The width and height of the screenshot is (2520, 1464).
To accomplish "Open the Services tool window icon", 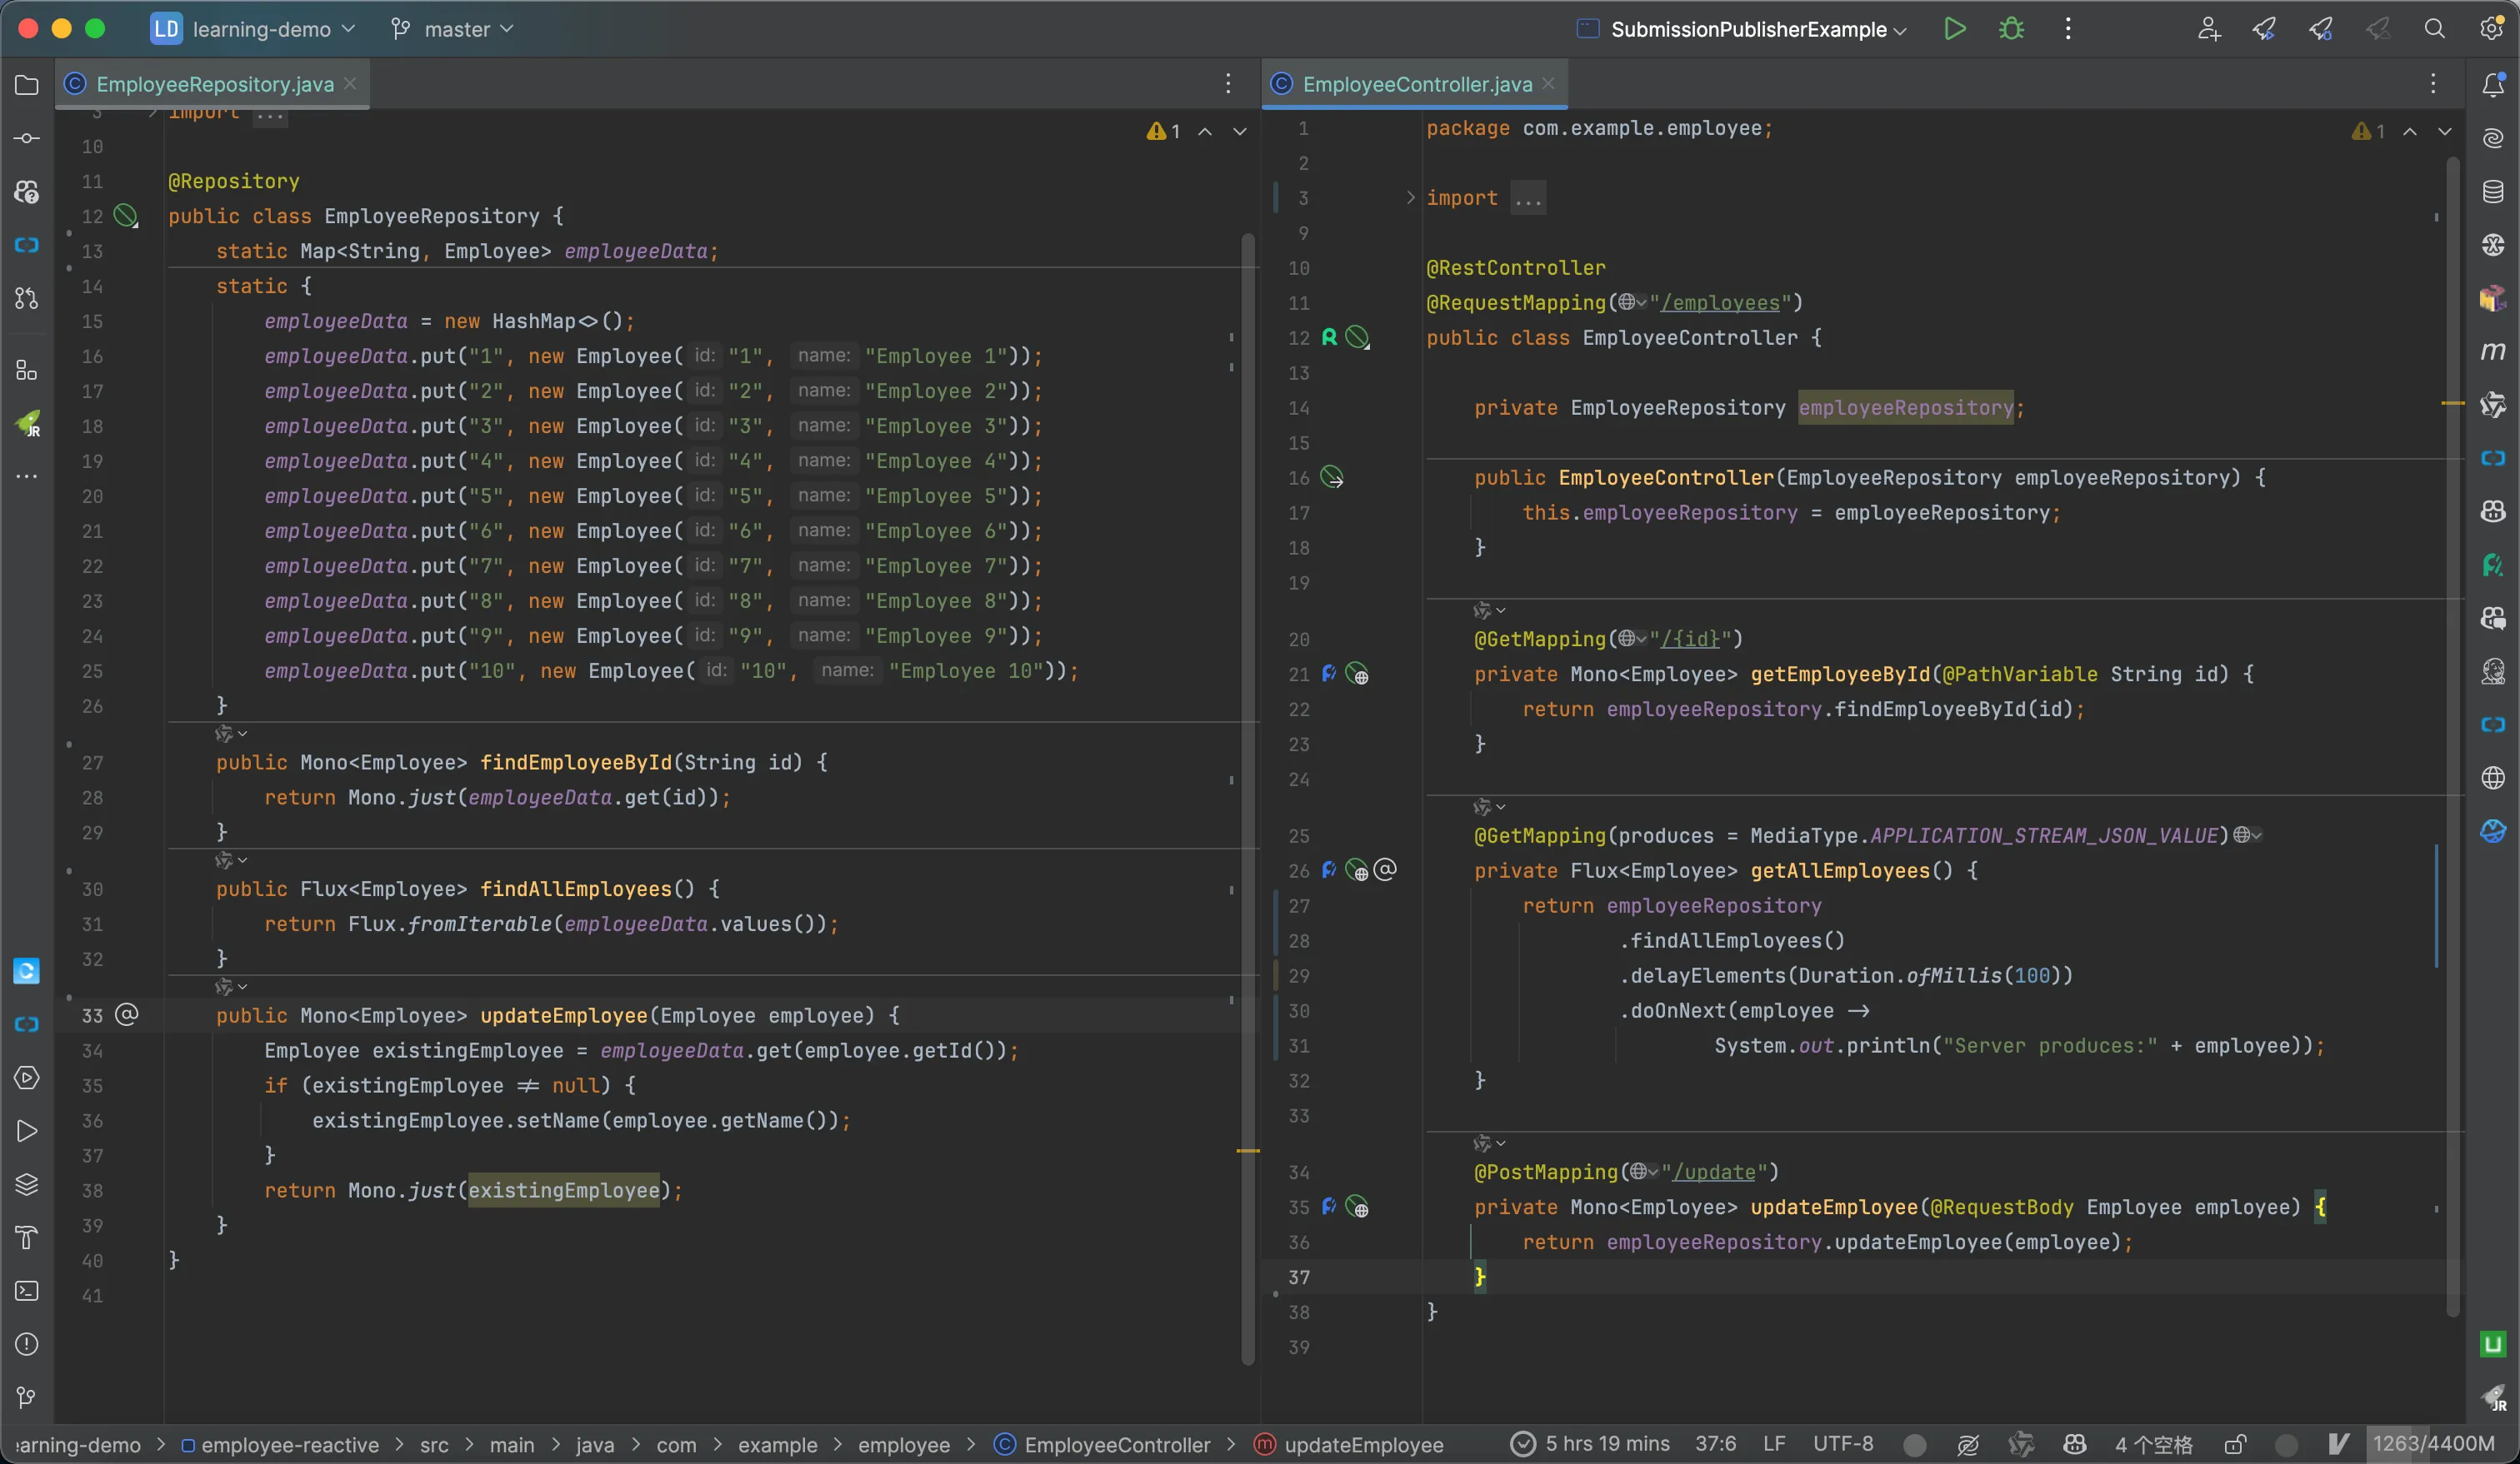I will [x=27, y=1078].
